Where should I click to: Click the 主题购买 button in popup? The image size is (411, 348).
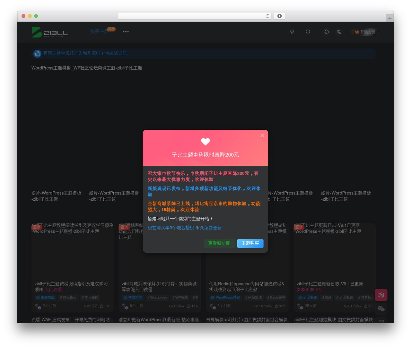click(x=250, y=243)
